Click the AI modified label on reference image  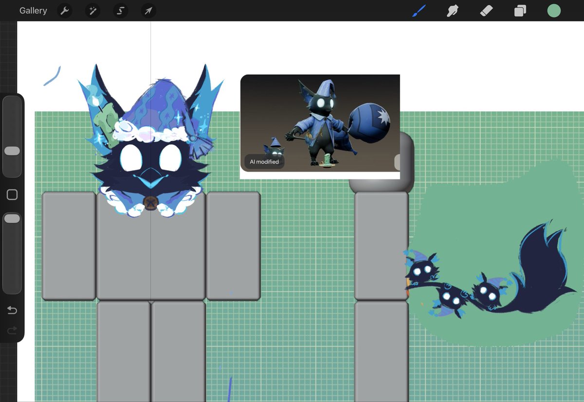[x=264, y=162]
